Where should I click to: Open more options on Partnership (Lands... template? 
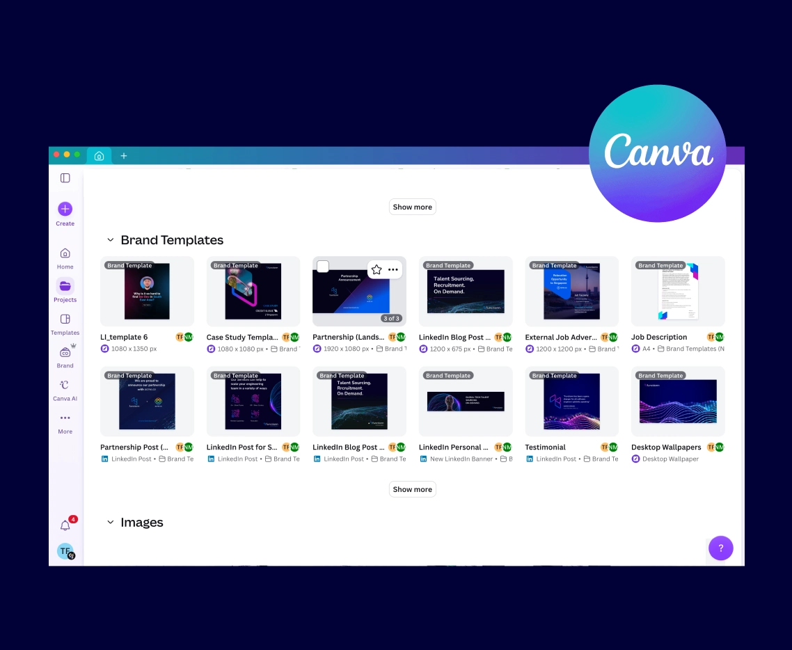click(393, 270)
